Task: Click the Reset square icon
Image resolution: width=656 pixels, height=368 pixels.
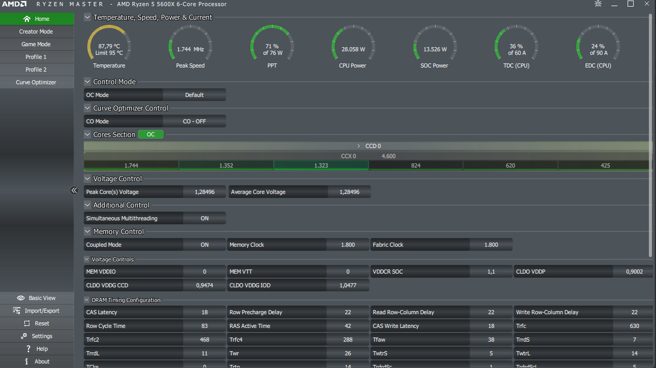Action: 26,323
